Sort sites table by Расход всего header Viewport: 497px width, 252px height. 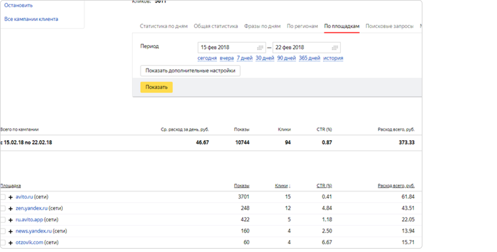396,186
